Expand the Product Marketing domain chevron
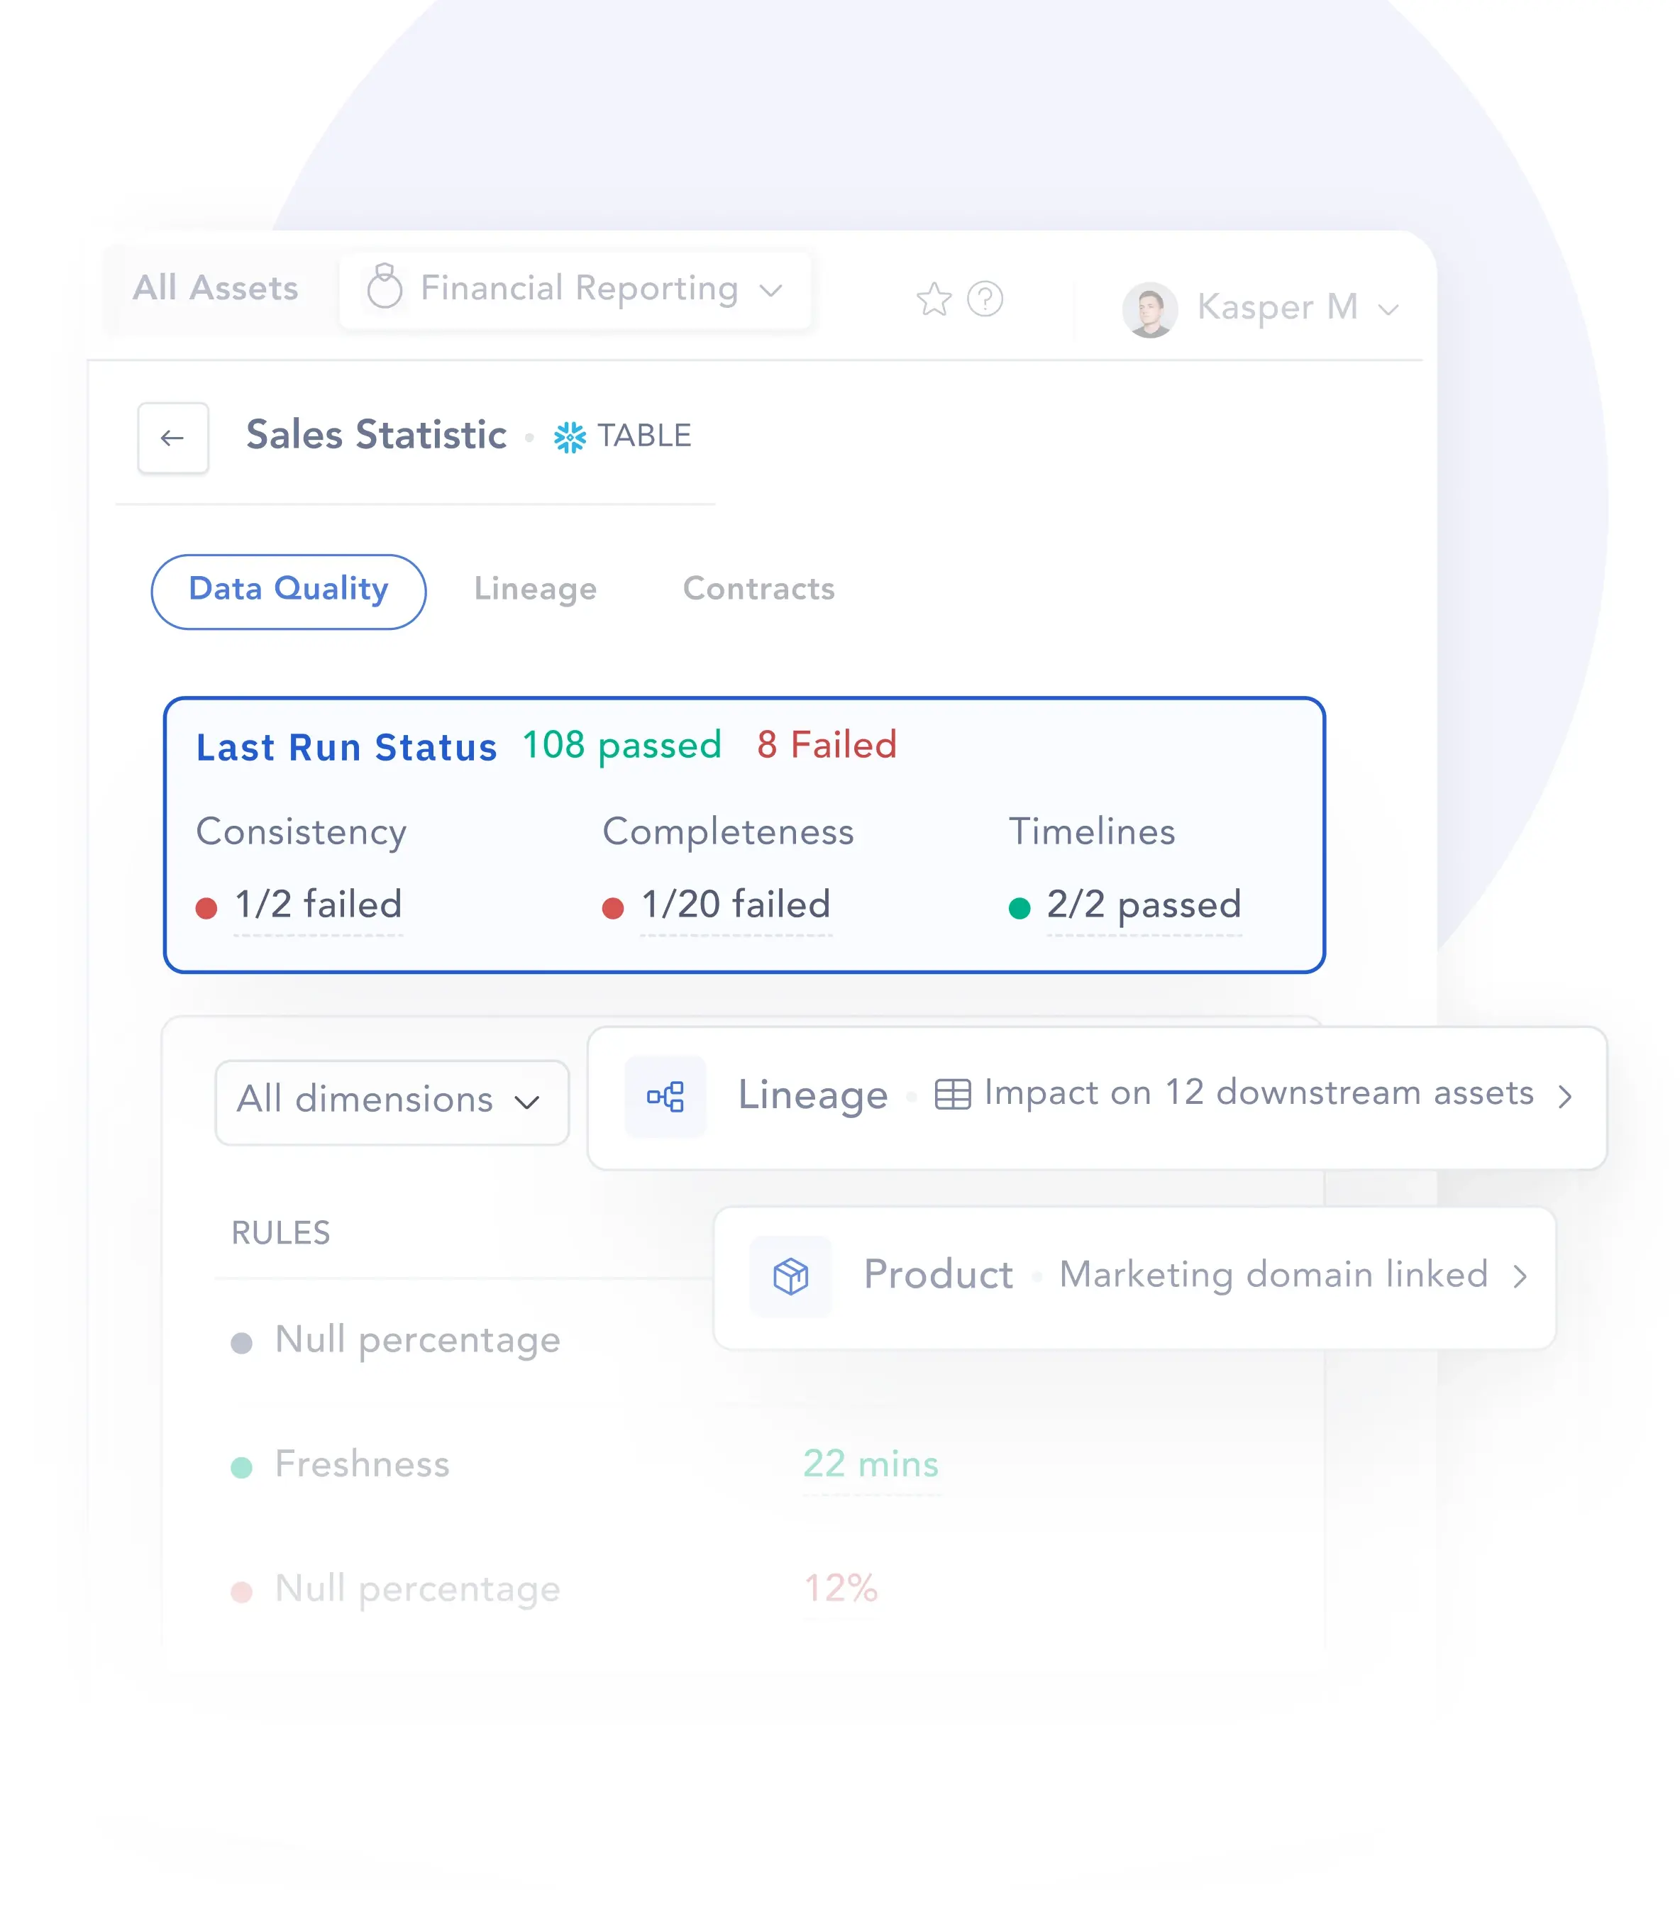The image size is (1680, 1924). [x=1520, y=1276]
